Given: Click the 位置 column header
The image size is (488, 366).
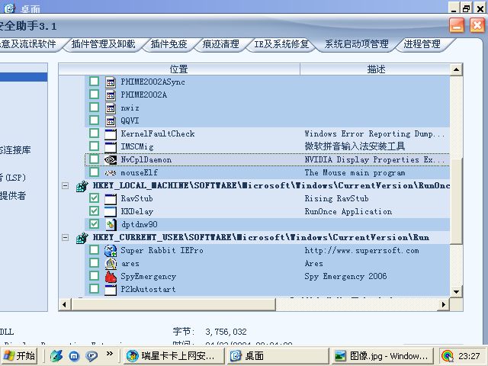Looking at the screenshot, I should 179,69.
